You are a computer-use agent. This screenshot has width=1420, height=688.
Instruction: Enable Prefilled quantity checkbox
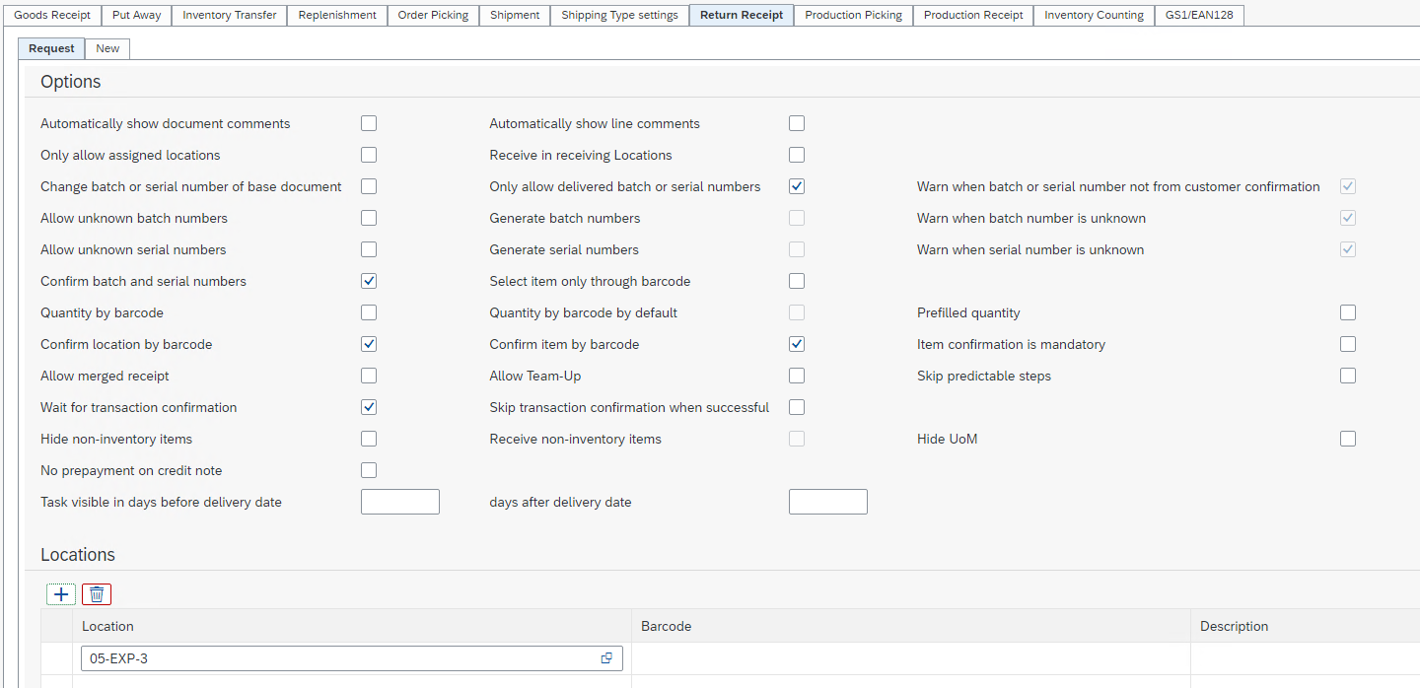(1348, 312)
